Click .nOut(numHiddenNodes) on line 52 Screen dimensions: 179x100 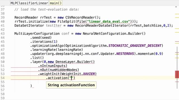click(x=58, y=70)
